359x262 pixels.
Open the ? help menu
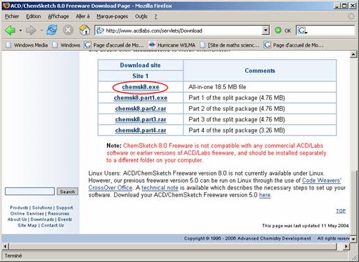156,17
